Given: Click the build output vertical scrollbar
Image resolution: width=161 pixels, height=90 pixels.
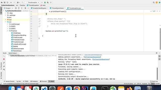Looking at the screenshot, I should (x=157, y=73).
